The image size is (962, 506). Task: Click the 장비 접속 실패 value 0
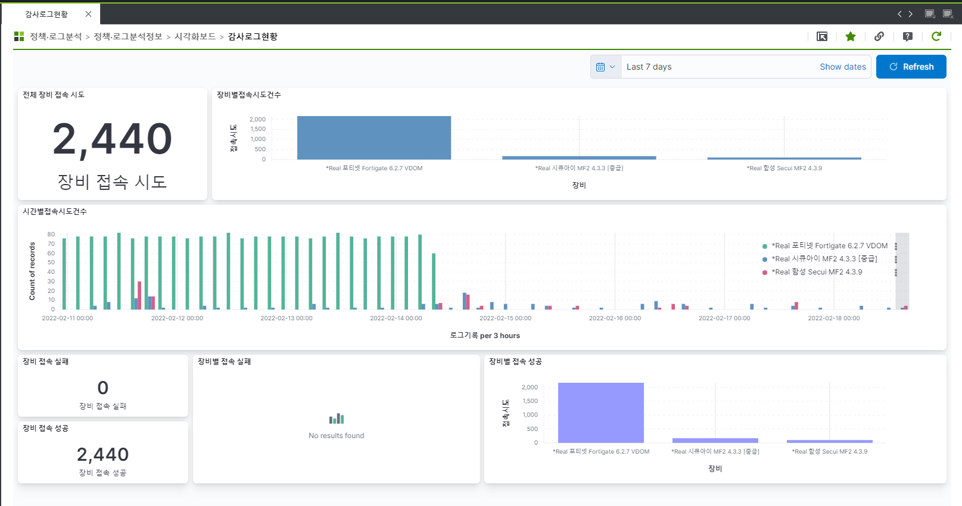coord(103,388)
